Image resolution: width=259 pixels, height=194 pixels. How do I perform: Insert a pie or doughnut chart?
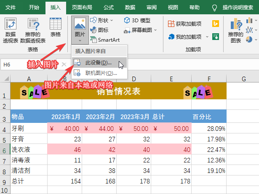(x=249, y=40)
